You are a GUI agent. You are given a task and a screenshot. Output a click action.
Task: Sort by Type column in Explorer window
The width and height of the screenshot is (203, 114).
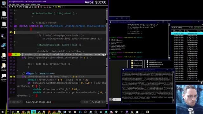tap(192, 31)
